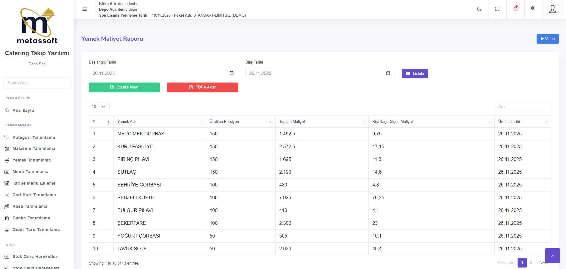Click the table search Ara field
This screenshot has height=269, width=566.
(x=523, y=107)
